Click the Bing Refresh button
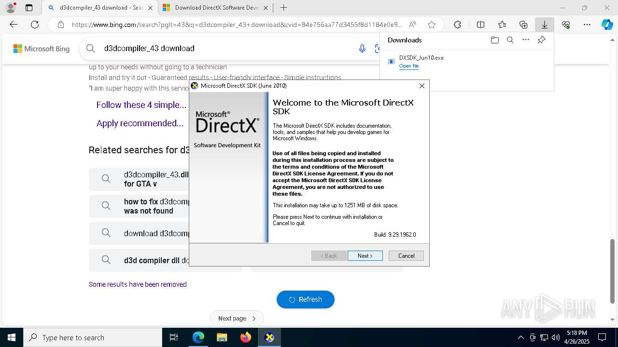The image size is (618, 347). (306, 299)
